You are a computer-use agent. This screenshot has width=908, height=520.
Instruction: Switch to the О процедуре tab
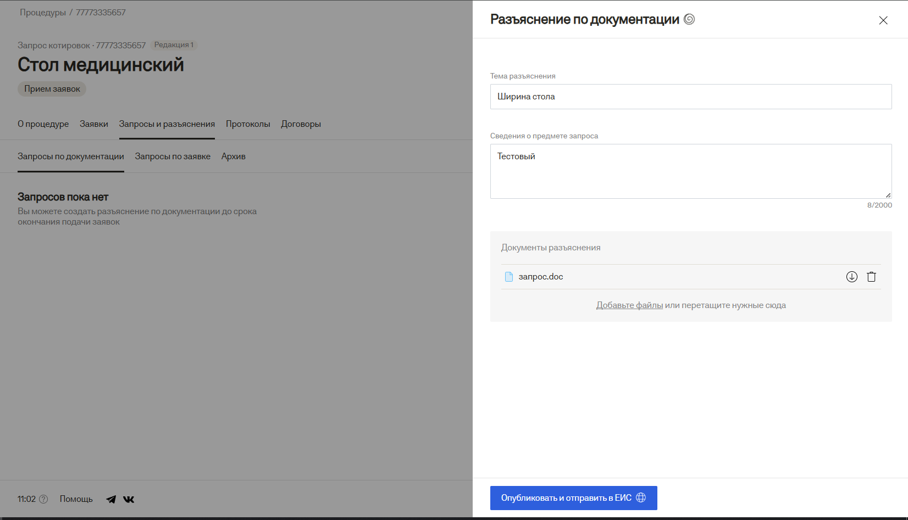[x=43, y=124]
